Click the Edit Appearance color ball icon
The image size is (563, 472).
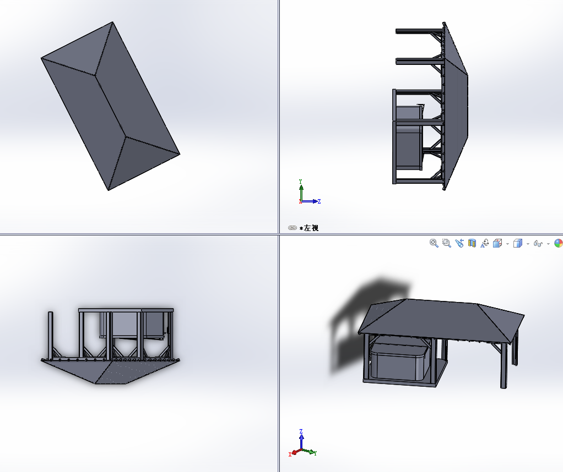point(559,243)
